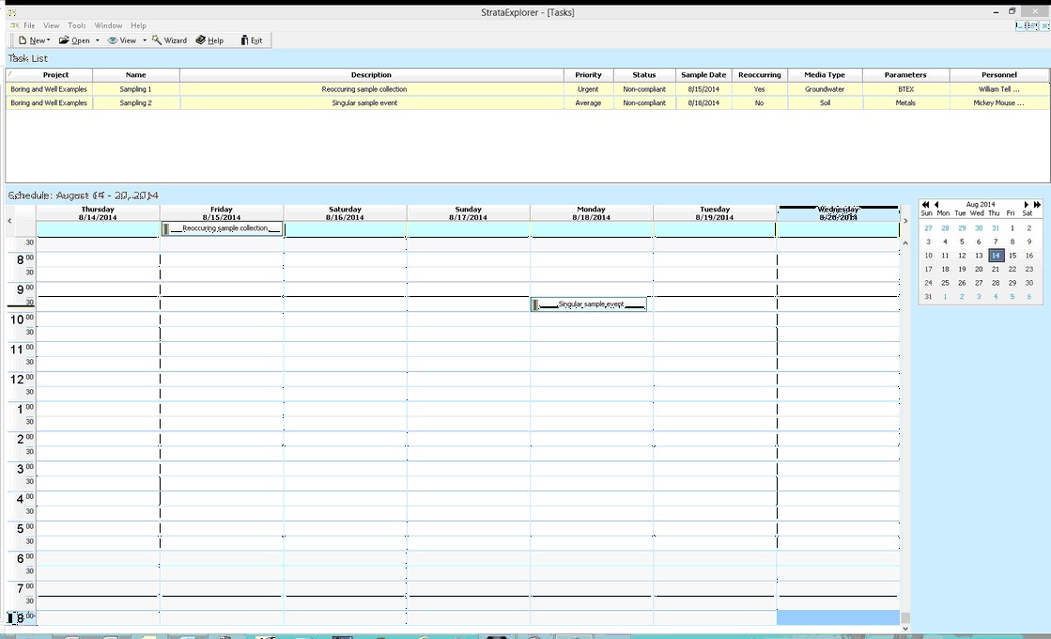Jump to next year using double-right arrow
The height and width of the screenshot is (639, 1051).
click(x=1037, y=204)
